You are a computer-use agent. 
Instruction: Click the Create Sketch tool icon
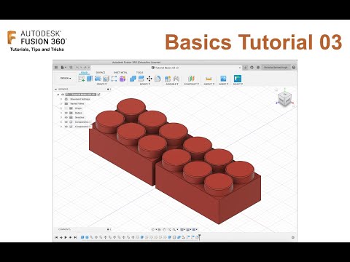(x=81, y=79)
